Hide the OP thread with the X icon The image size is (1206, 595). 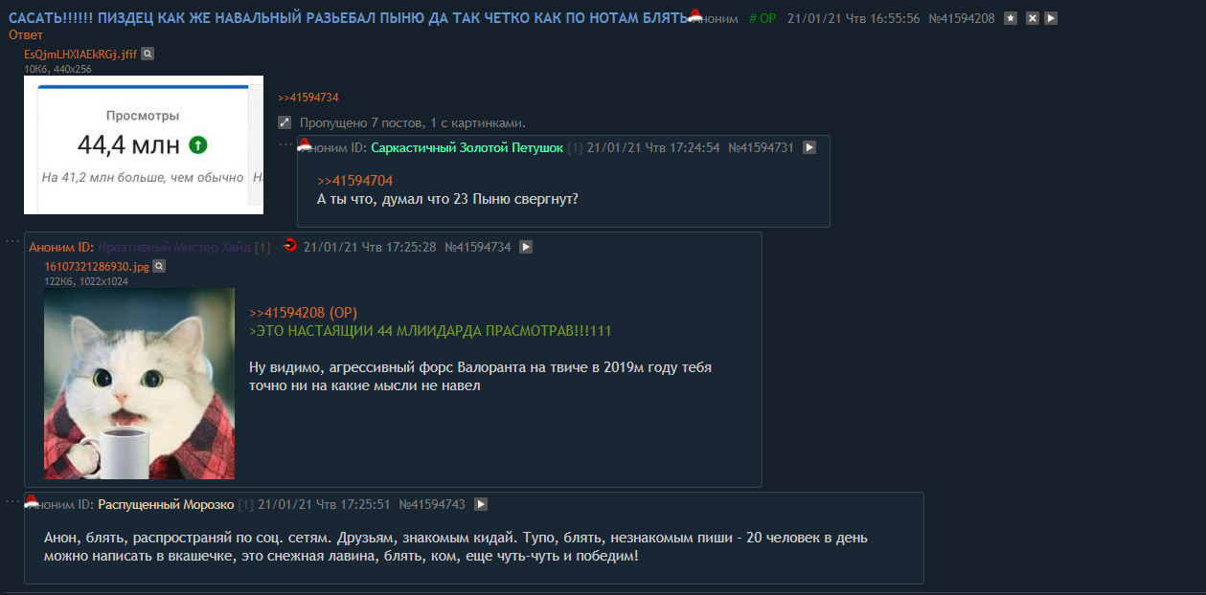point(1032,18)
